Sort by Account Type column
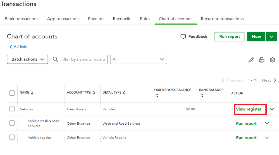 [94, 93]
